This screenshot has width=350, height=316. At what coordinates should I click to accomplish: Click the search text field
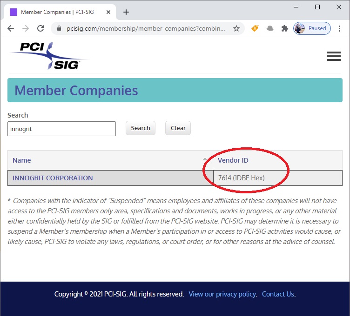pos(61,129)
